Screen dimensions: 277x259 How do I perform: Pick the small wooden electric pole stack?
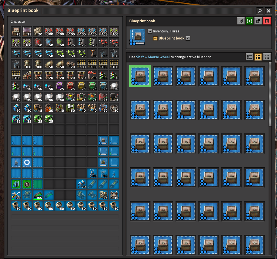pos(92,54)
